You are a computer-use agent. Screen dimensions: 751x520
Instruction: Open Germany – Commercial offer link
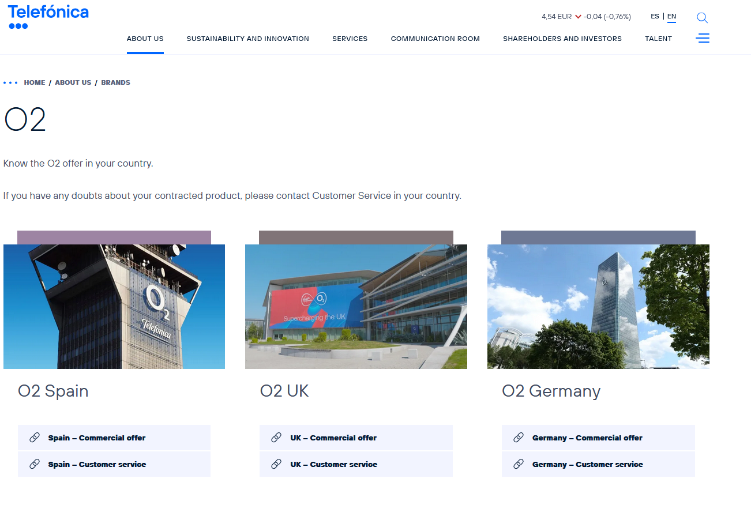598,438
